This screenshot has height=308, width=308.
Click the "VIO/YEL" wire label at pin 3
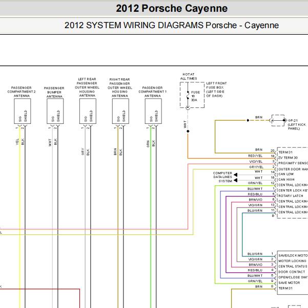tap(256, 162)
